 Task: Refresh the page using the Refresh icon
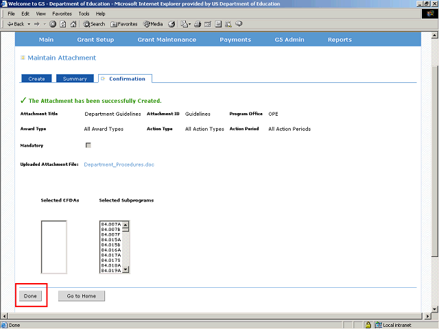63,24
